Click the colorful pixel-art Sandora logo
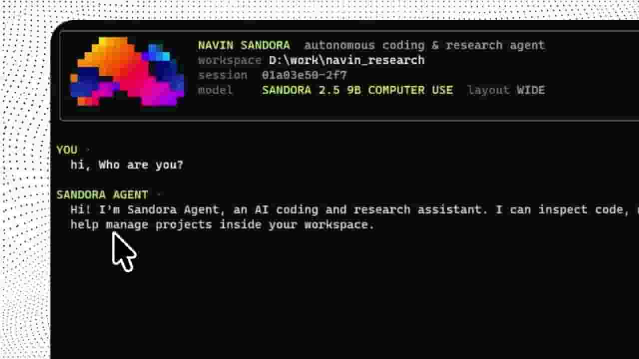639x359 pixels. [127, 71]
